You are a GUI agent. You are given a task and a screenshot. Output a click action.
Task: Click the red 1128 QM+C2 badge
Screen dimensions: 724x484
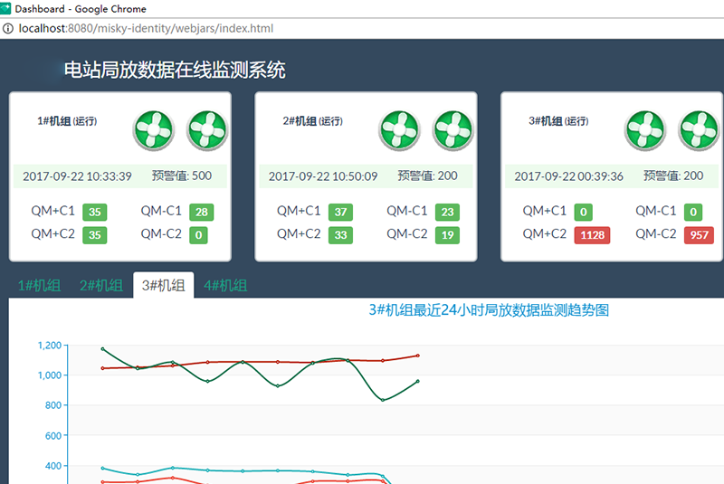click(x=593, y=235)
